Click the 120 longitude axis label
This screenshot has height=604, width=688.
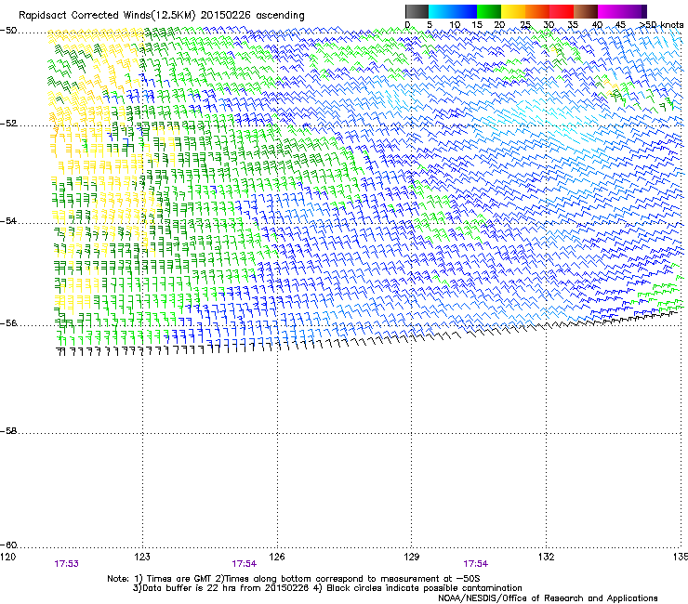coord(7,557)
